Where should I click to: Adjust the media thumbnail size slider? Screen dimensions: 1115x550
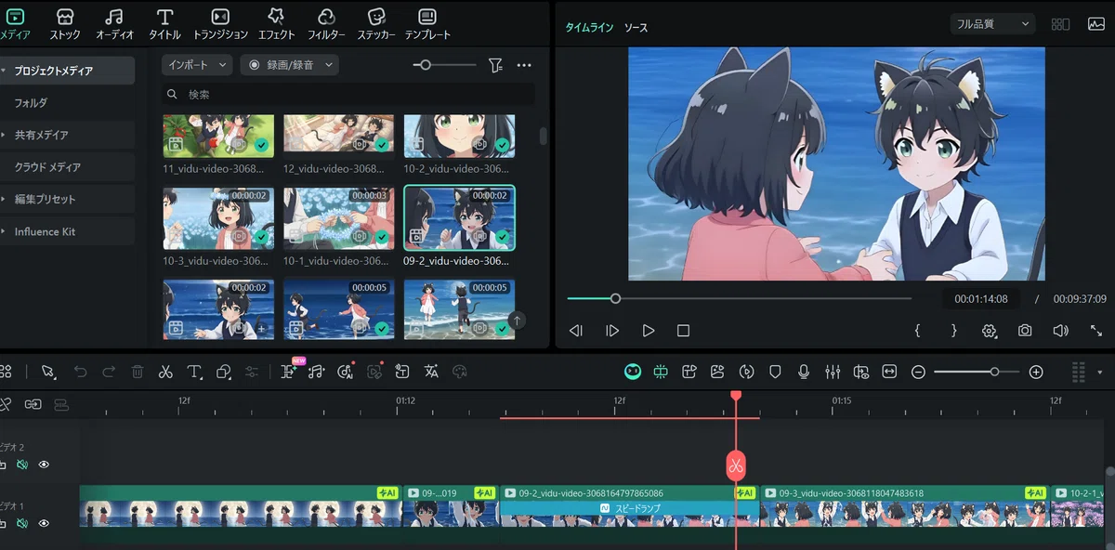coord(444,65)
